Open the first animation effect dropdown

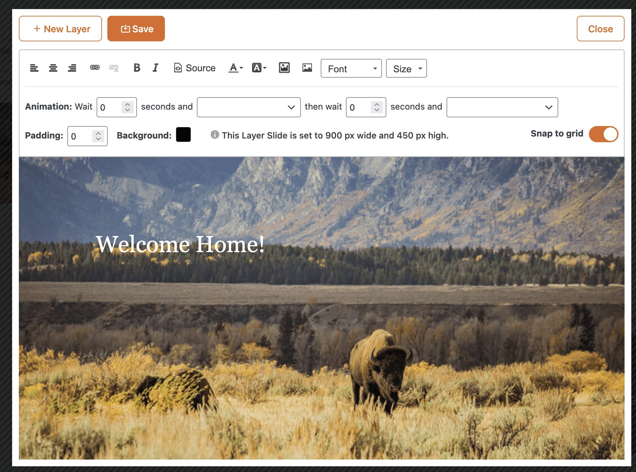click(x=248, y=107)
